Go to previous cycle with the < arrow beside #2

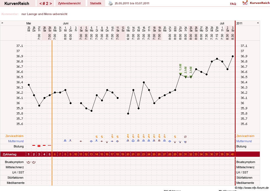[x=40, y=4]
